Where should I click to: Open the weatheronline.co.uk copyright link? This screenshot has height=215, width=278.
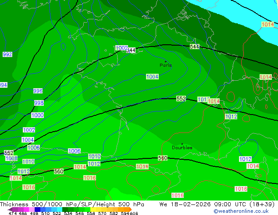coord(241,211)
